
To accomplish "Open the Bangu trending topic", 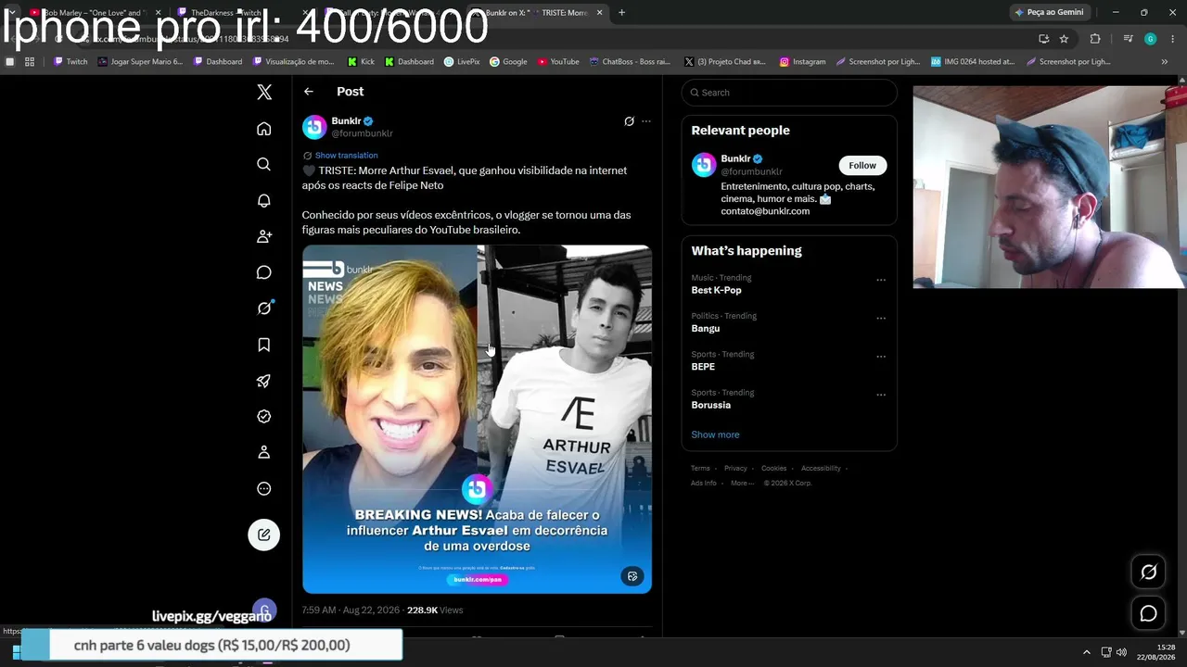I will [706, 329].
